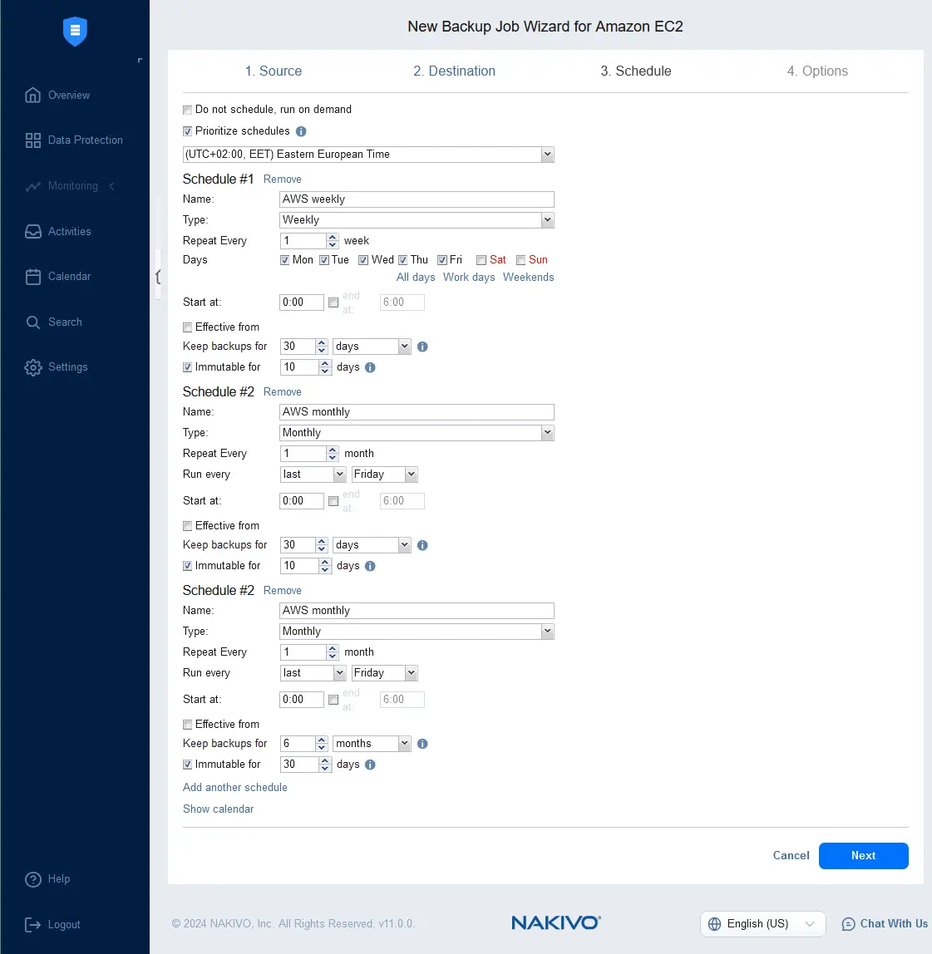932x954 pixels.
Task: Open the time zone dropdown
Action: (x=368, y=155)
